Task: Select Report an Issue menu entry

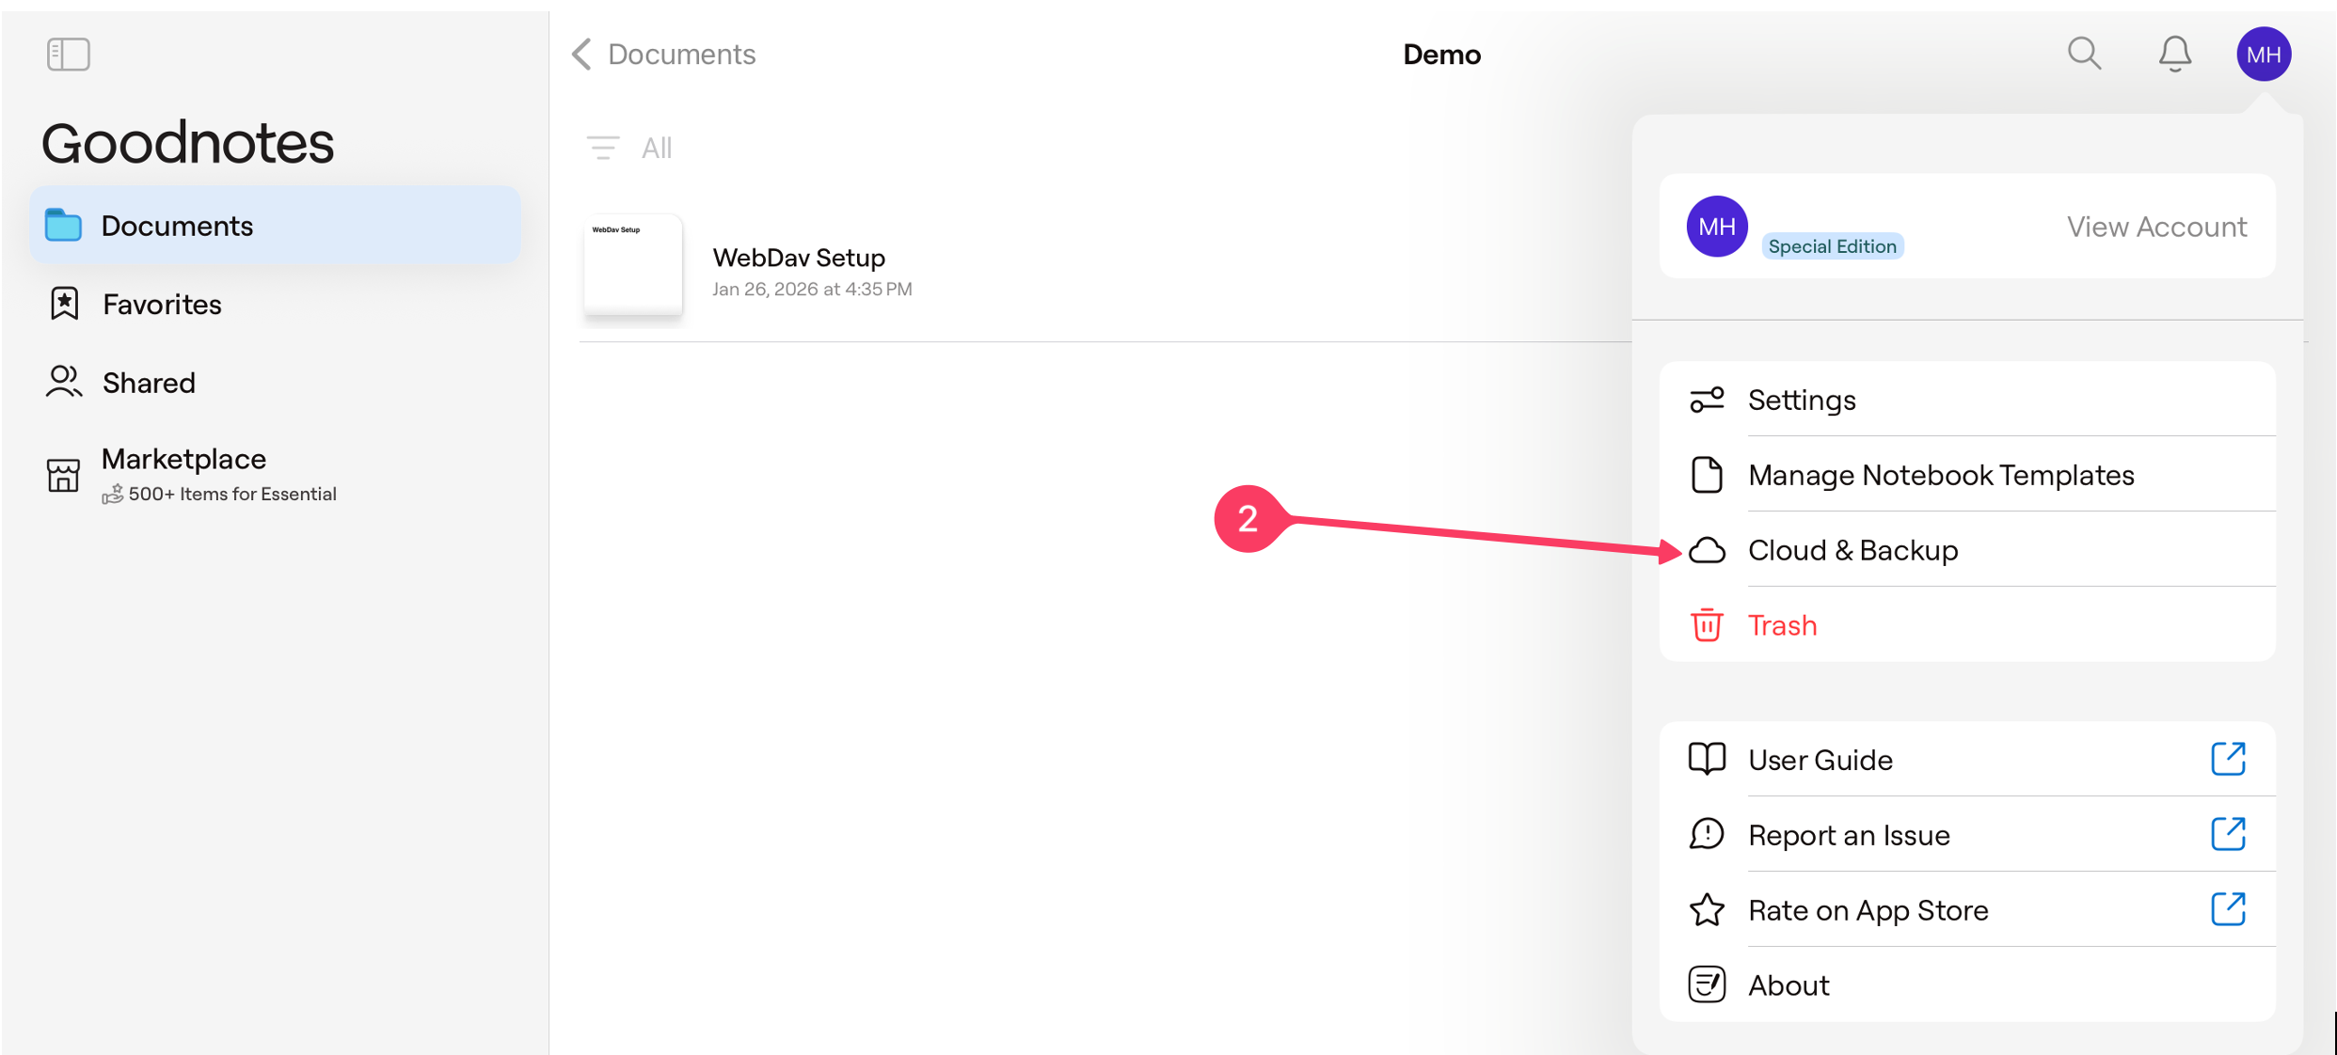Action: click(x=1967, y=834)
